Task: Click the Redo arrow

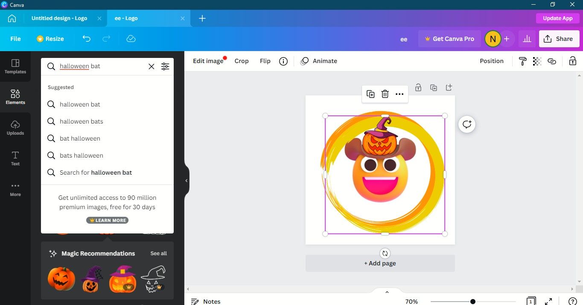Action: point(106,39)
